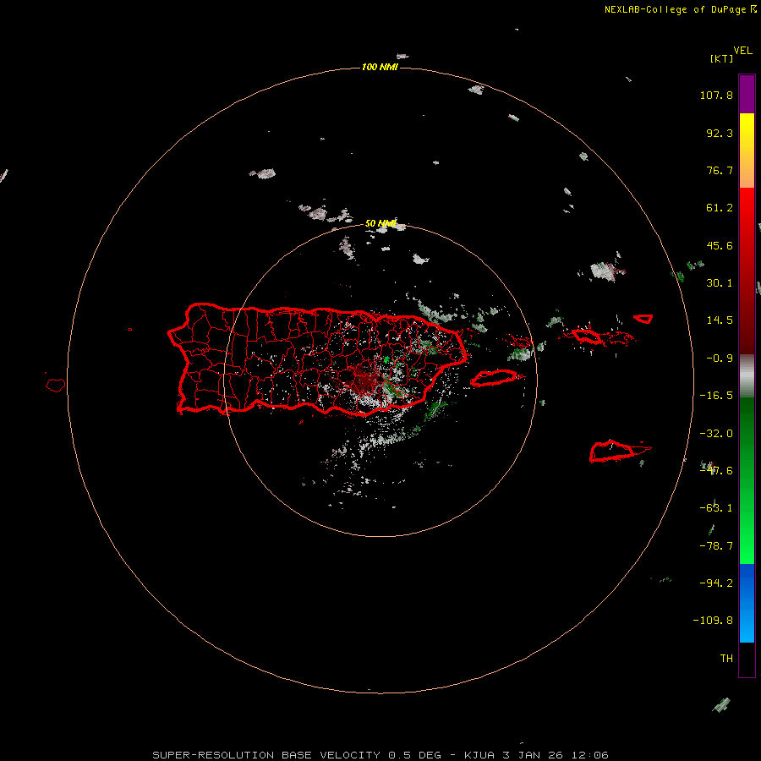
Task: Click the TH threshold label in legend
Action: pos(726,659)
